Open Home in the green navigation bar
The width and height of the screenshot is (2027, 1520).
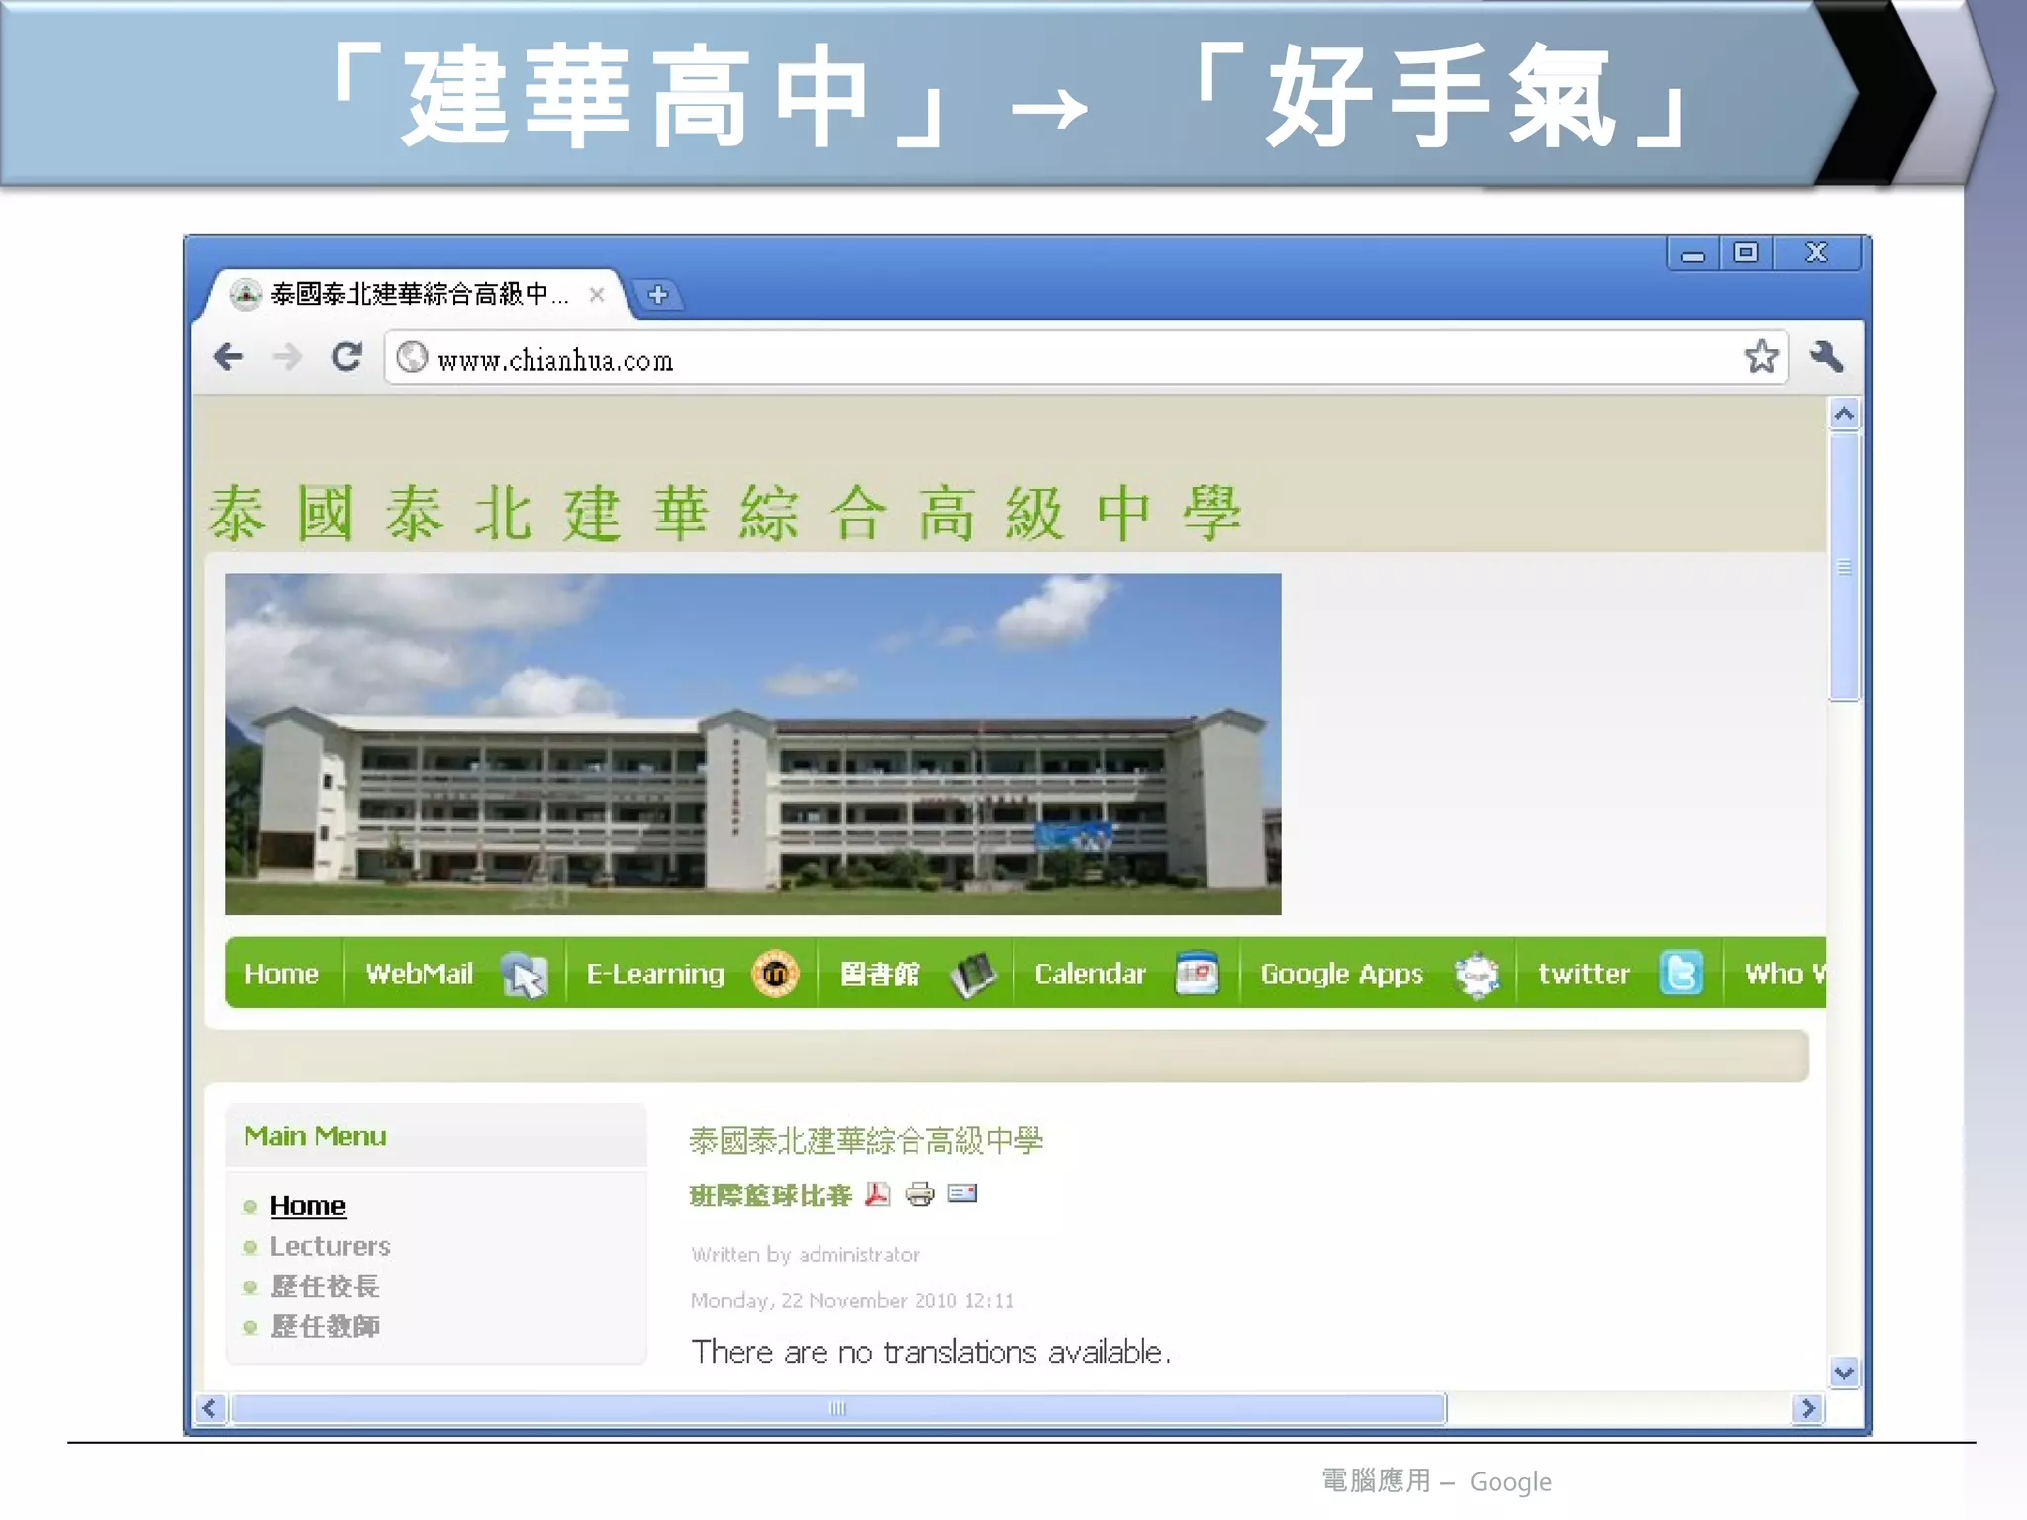click(x=281, y=974)
